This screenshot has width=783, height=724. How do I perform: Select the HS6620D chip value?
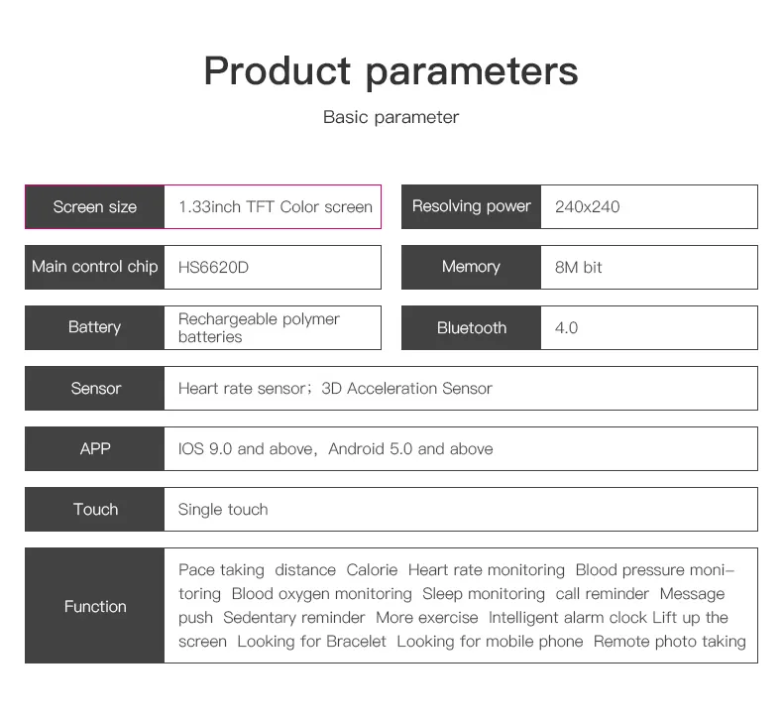[x=213, y=268]
